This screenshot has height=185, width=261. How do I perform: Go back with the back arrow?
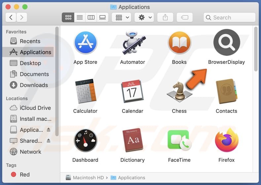(x=11, y=17)
